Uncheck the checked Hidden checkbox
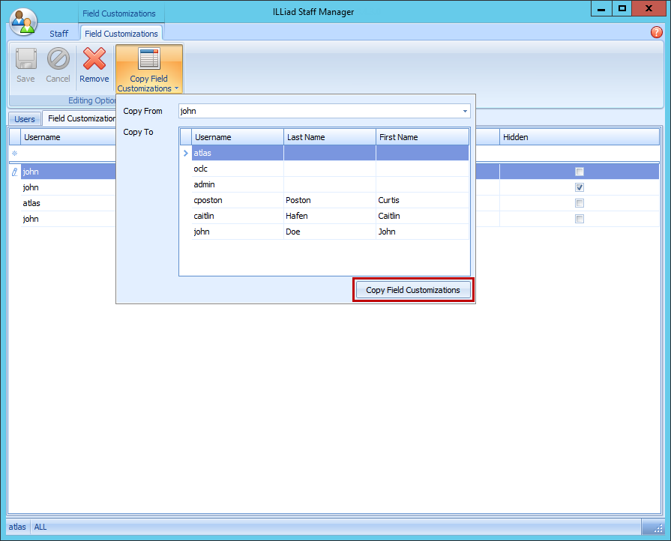 point(580,187)
